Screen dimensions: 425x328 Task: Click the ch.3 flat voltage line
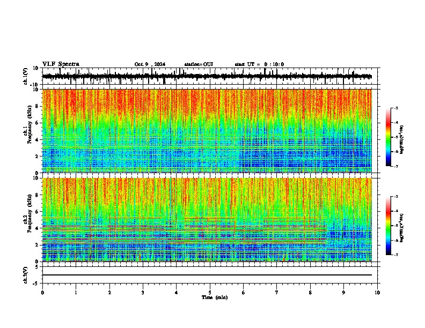coord(207,275)
